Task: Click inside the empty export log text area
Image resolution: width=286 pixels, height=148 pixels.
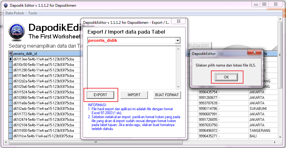Action: pos(132,68)
